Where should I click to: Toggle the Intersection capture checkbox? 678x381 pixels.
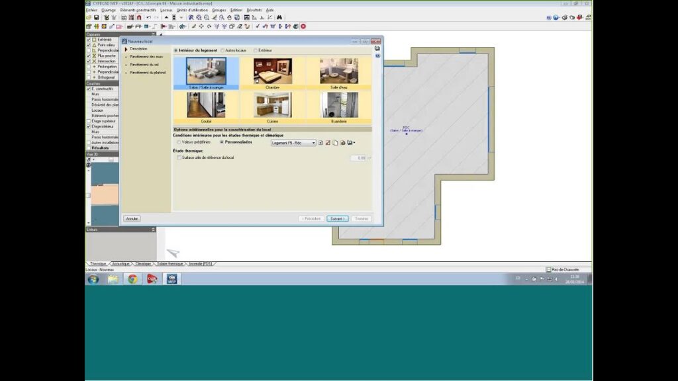(x=89, y=61)
